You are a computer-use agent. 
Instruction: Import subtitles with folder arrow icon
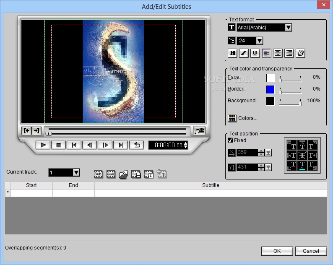click(123, 174)
